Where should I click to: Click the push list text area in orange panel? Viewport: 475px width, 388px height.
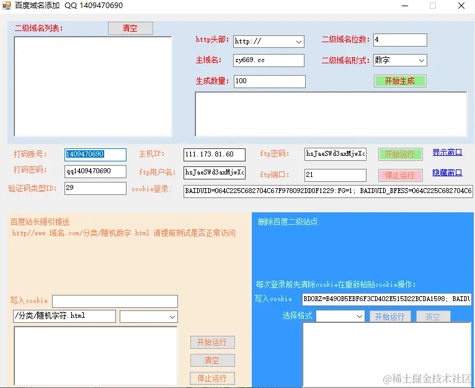(x=95, y=356)
